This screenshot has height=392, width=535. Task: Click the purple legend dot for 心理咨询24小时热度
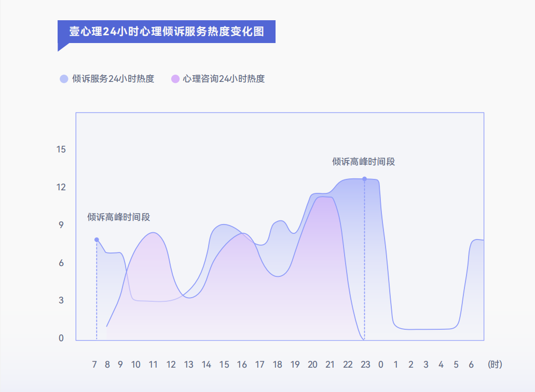(175, 79)
